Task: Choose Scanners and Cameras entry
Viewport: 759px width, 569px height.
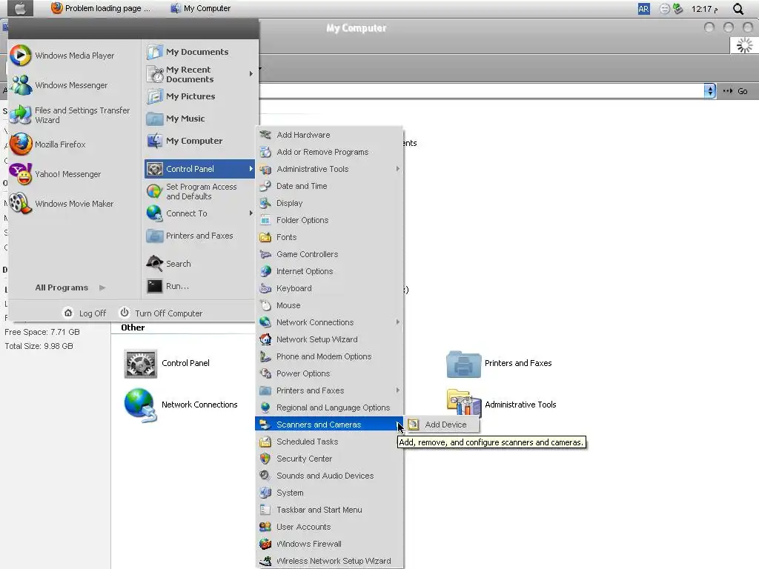Action: [330, 425]
